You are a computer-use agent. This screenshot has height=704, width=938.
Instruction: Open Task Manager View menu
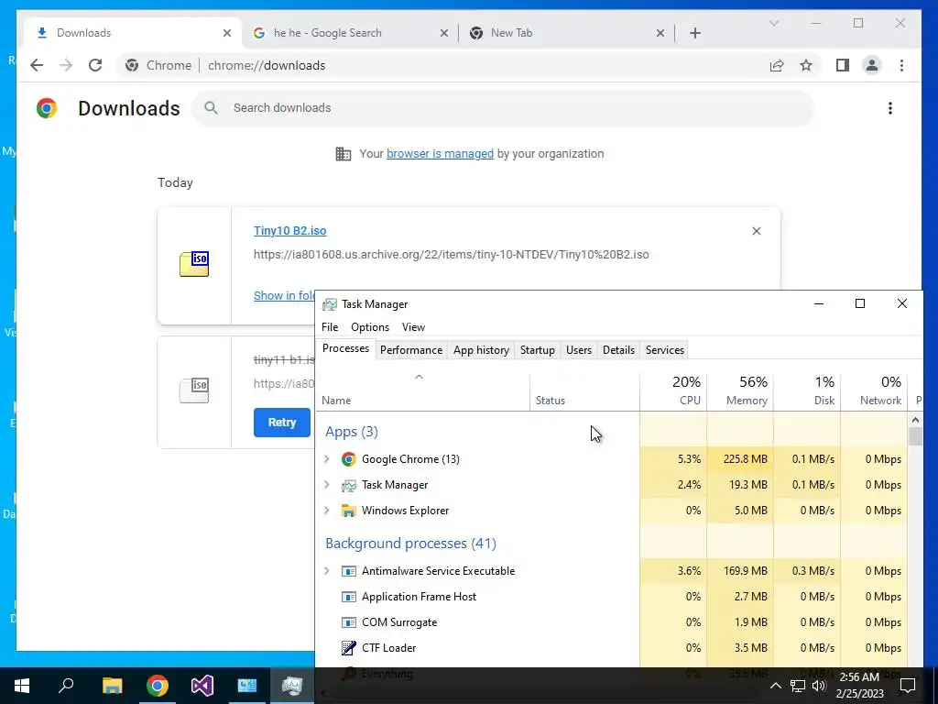413,327
